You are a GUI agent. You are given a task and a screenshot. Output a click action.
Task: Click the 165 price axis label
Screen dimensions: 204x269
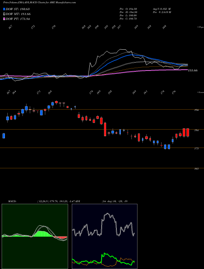coord(196,169)
